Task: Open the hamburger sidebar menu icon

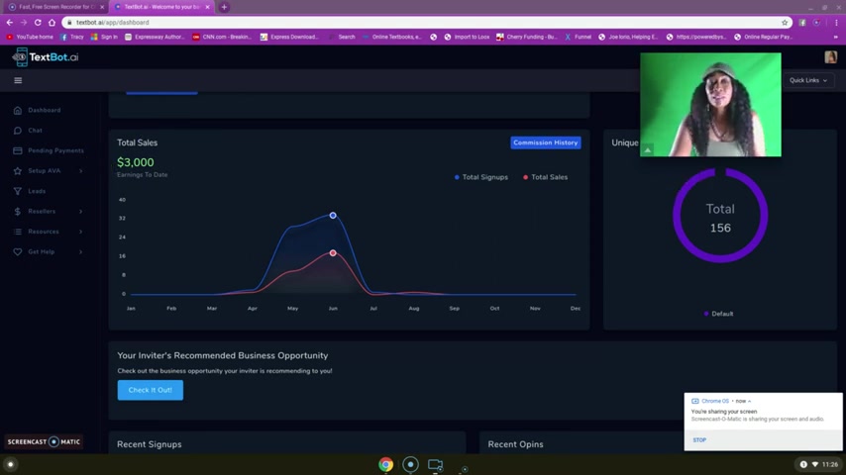Action: [x=18, y=80]
